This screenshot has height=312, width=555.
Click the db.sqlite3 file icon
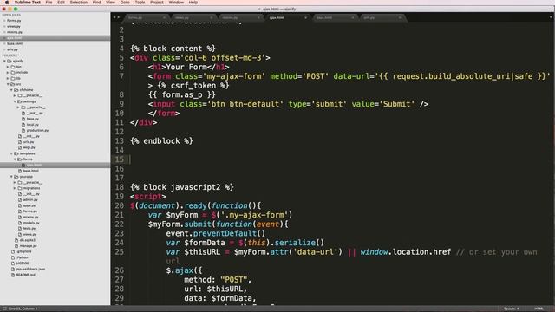tap(16, 240)
